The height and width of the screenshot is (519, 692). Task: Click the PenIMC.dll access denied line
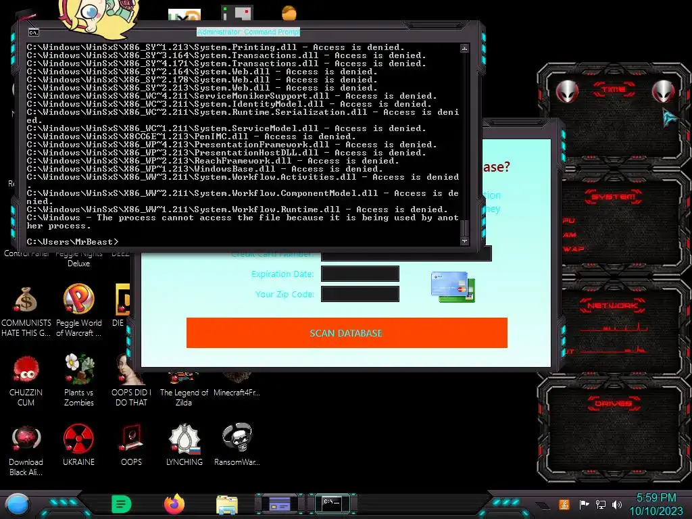(191, 137)
